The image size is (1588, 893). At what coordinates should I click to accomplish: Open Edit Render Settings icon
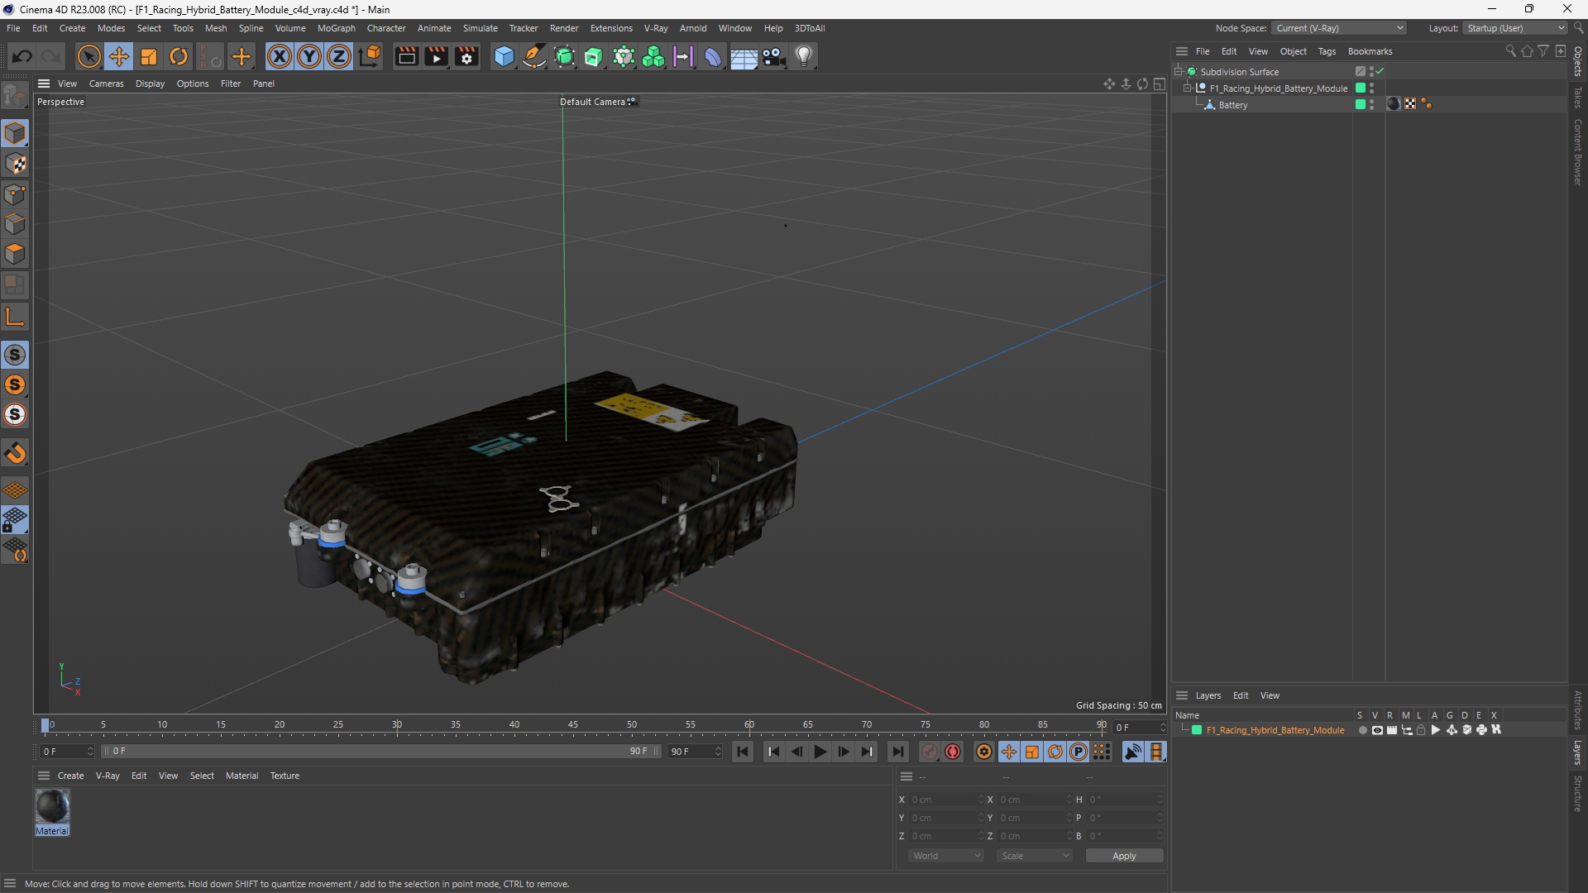tap(466, 56)
